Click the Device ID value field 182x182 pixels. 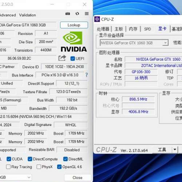pyautogui.click(x=64, y=67)
